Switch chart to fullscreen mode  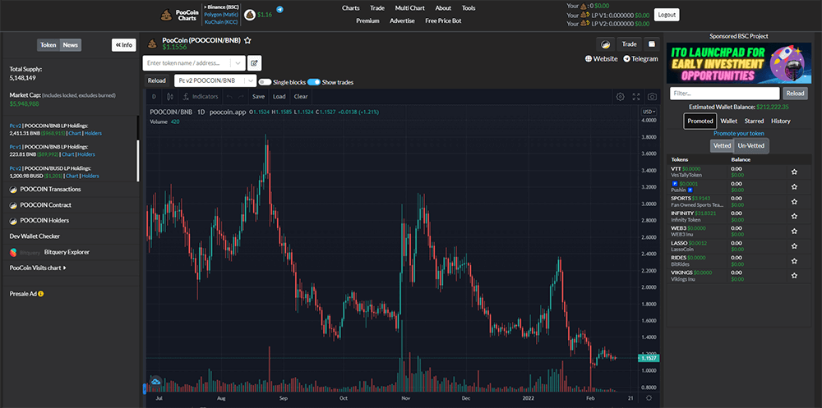pos(636,96)
